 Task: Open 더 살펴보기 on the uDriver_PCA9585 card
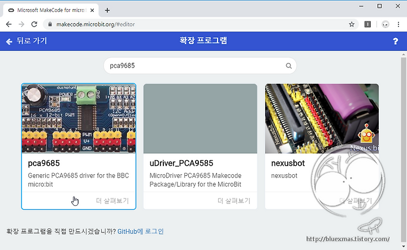pyautogui.click(x=234, y=200)
